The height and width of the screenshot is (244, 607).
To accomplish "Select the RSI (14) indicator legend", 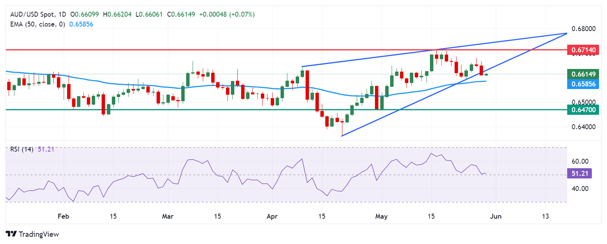I will coord(22,149).
